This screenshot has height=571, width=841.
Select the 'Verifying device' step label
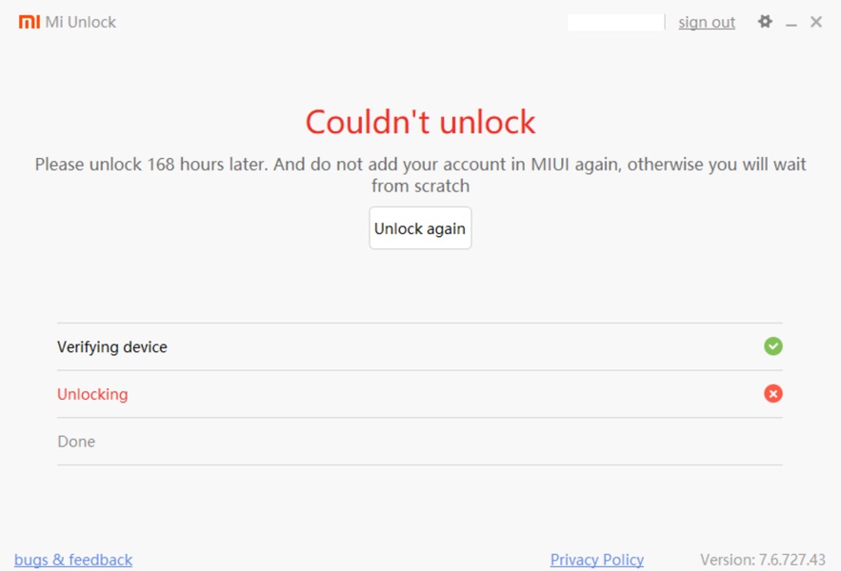tap(112, 347)
